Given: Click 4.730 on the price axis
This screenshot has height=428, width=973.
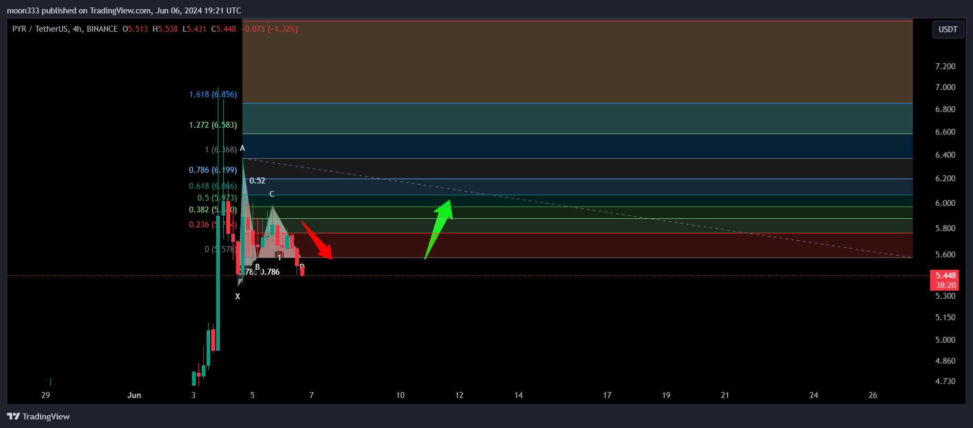Looking at the screenshot, I should pos(945,381).
